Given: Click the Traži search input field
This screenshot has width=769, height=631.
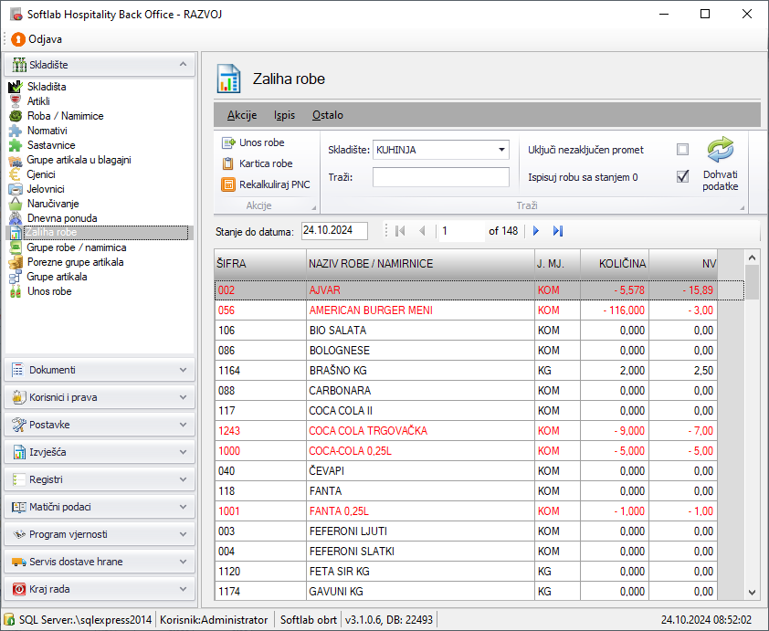Looking at the screenshot, I should [440, 177].
